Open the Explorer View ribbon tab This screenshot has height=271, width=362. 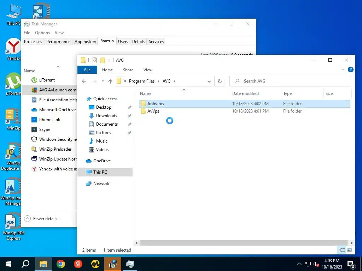(148, 70)
